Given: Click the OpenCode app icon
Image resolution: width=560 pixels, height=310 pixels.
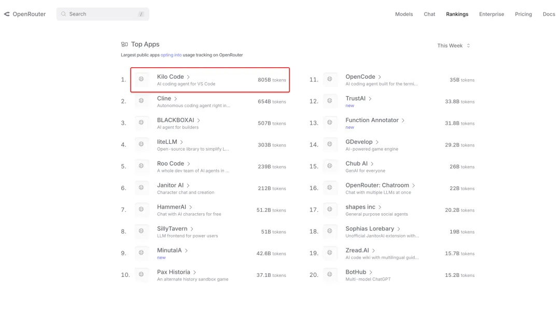Looking at the screenshot, I should [330, 79].
